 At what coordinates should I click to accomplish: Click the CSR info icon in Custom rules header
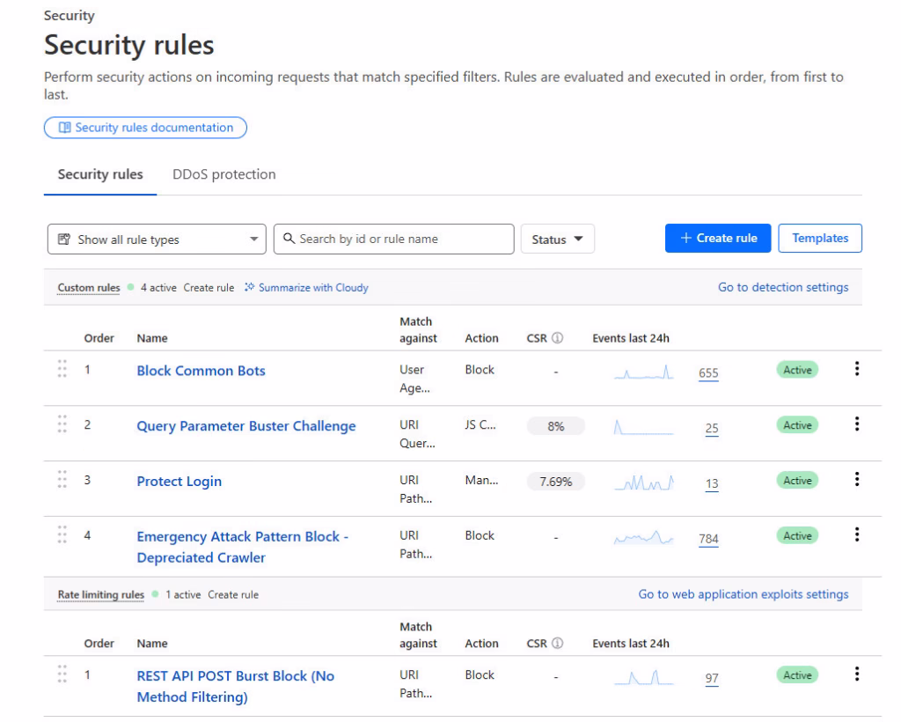tap(557, 338)
